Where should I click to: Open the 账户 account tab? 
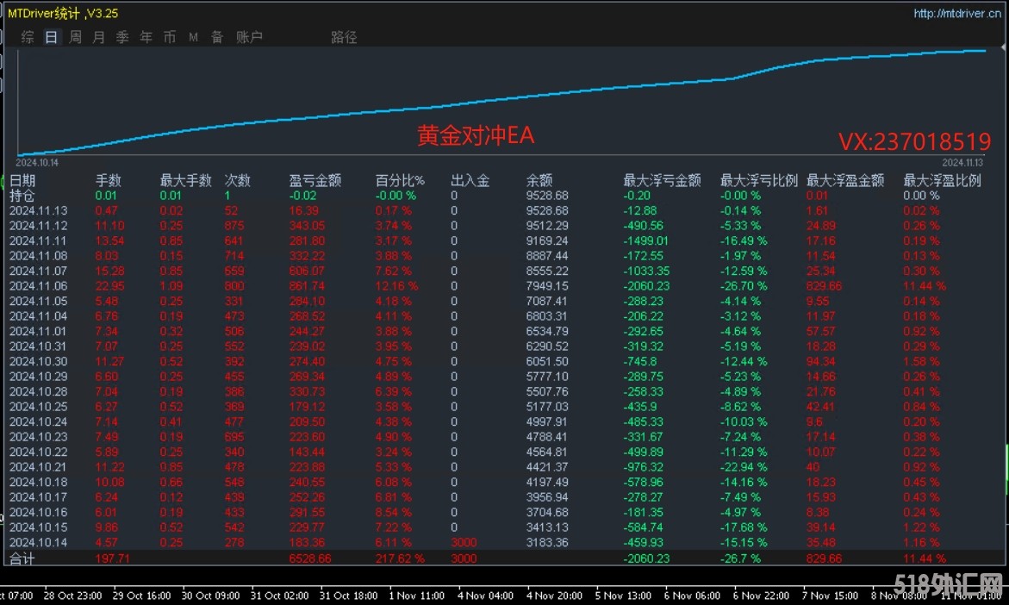(x=249, y=37)
